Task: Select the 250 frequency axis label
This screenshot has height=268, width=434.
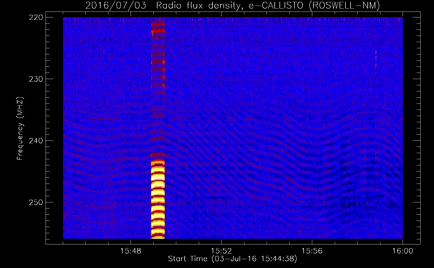Action: [36, 202]
